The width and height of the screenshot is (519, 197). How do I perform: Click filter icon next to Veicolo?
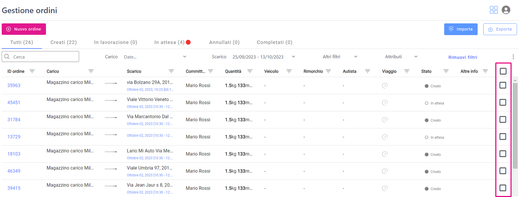tap(289, 71)
